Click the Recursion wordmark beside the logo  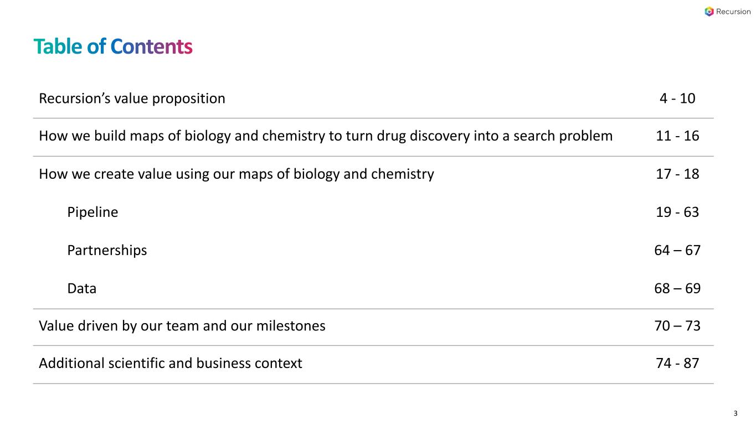coord(733,12)
